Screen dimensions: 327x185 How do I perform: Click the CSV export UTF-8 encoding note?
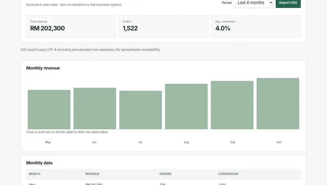(90, 50)
